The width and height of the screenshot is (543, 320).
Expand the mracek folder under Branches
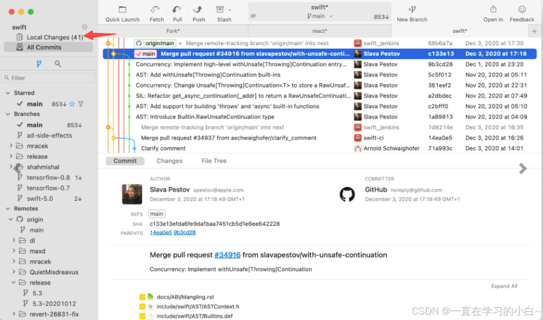[11, 146]
